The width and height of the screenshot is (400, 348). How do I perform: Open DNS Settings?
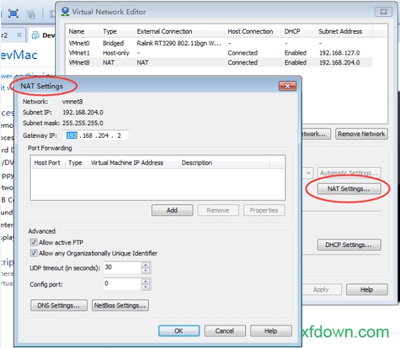[59, 305]
